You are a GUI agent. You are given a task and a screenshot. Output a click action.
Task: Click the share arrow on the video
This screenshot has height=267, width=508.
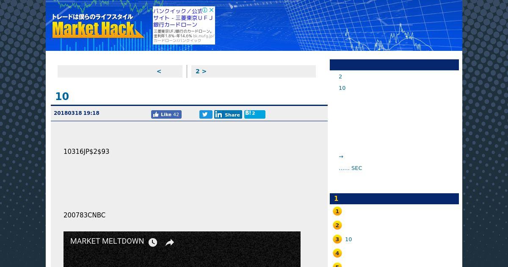click(170, 242)
